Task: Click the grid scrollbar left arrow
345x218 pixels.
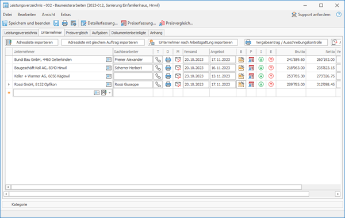Action: (x=8, y=187)
